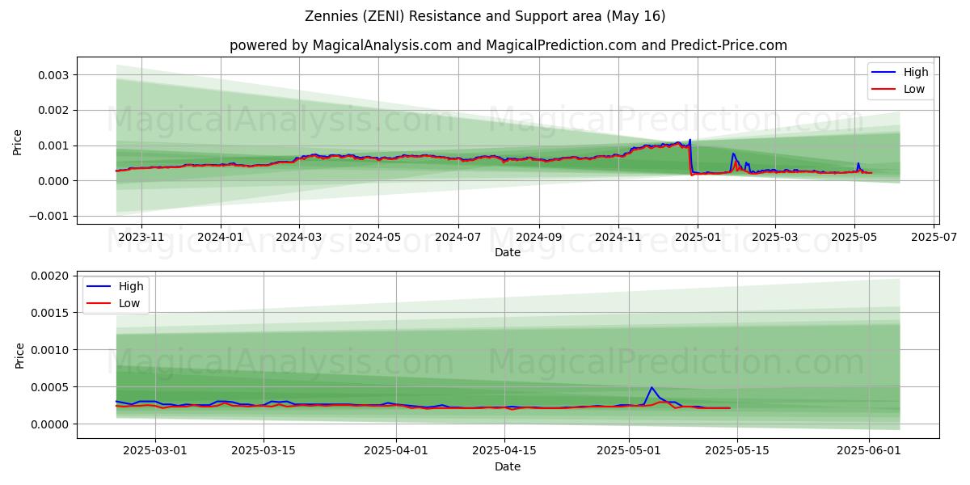Viewport: 970px width, 485px height.
Task: Click the 2025-04-15 x-axis tick label
Action: [504, 452]
